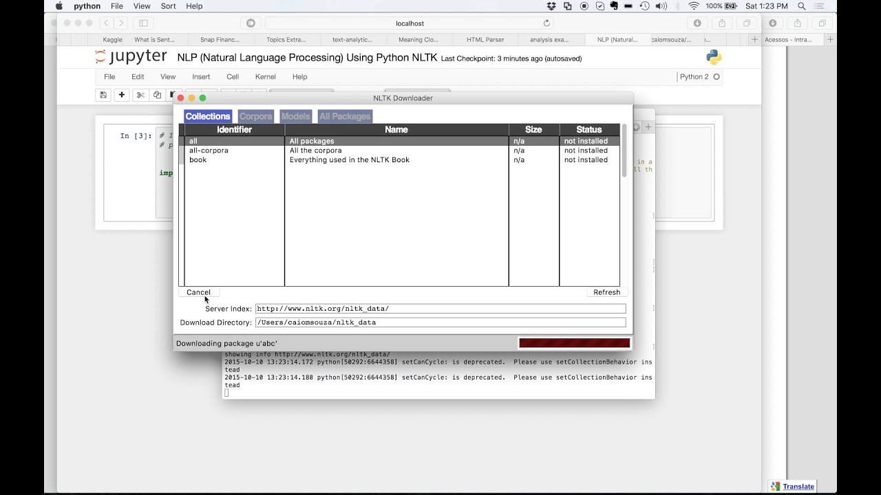Click the extension icon left of address bar
The width and height of the screenshot is (881, 495).
click(251, 23)
